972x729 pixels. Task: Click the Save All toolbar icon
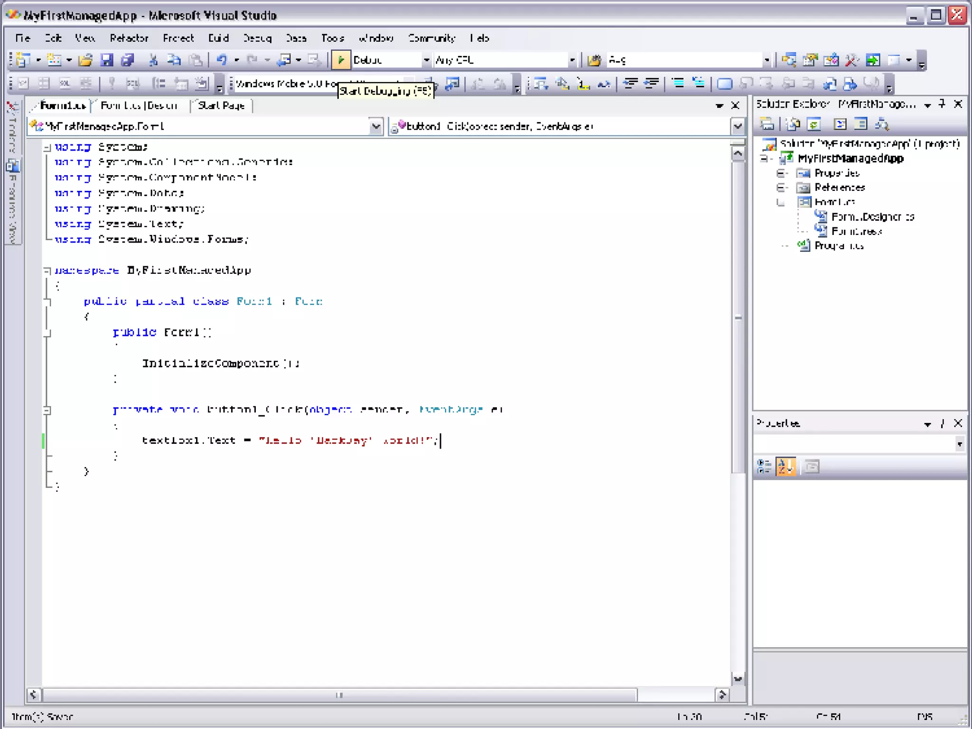127,60
